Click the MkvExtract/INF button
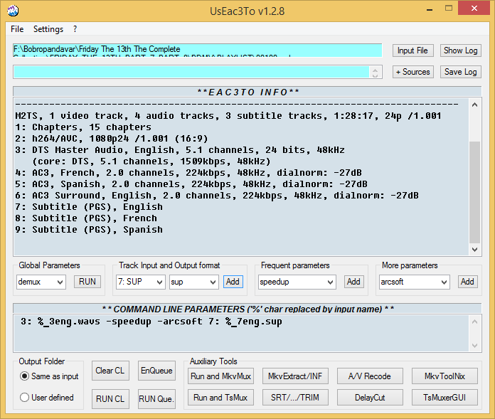 [x=295, y=376]
